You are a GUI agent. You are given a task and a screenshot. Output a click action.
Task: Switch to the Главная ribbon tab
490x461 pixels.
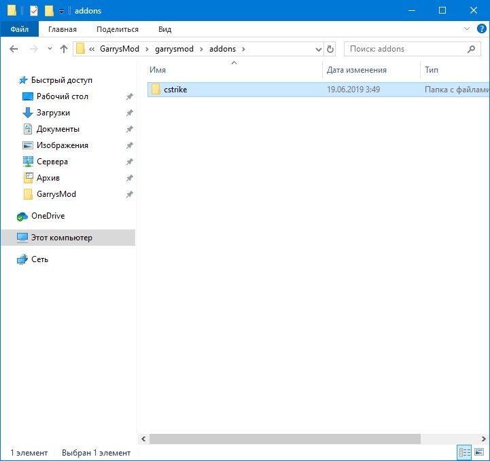63,29
